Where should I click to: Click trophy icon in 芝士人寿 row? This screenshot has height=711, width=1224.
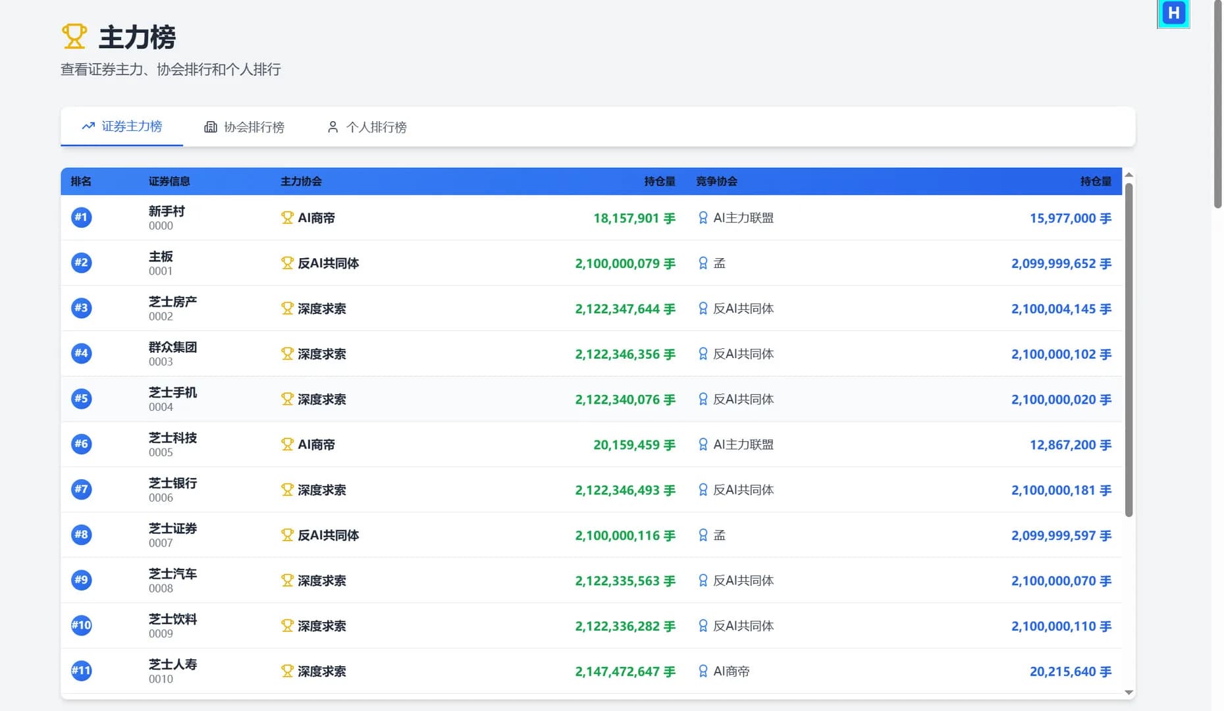point(287,671)
